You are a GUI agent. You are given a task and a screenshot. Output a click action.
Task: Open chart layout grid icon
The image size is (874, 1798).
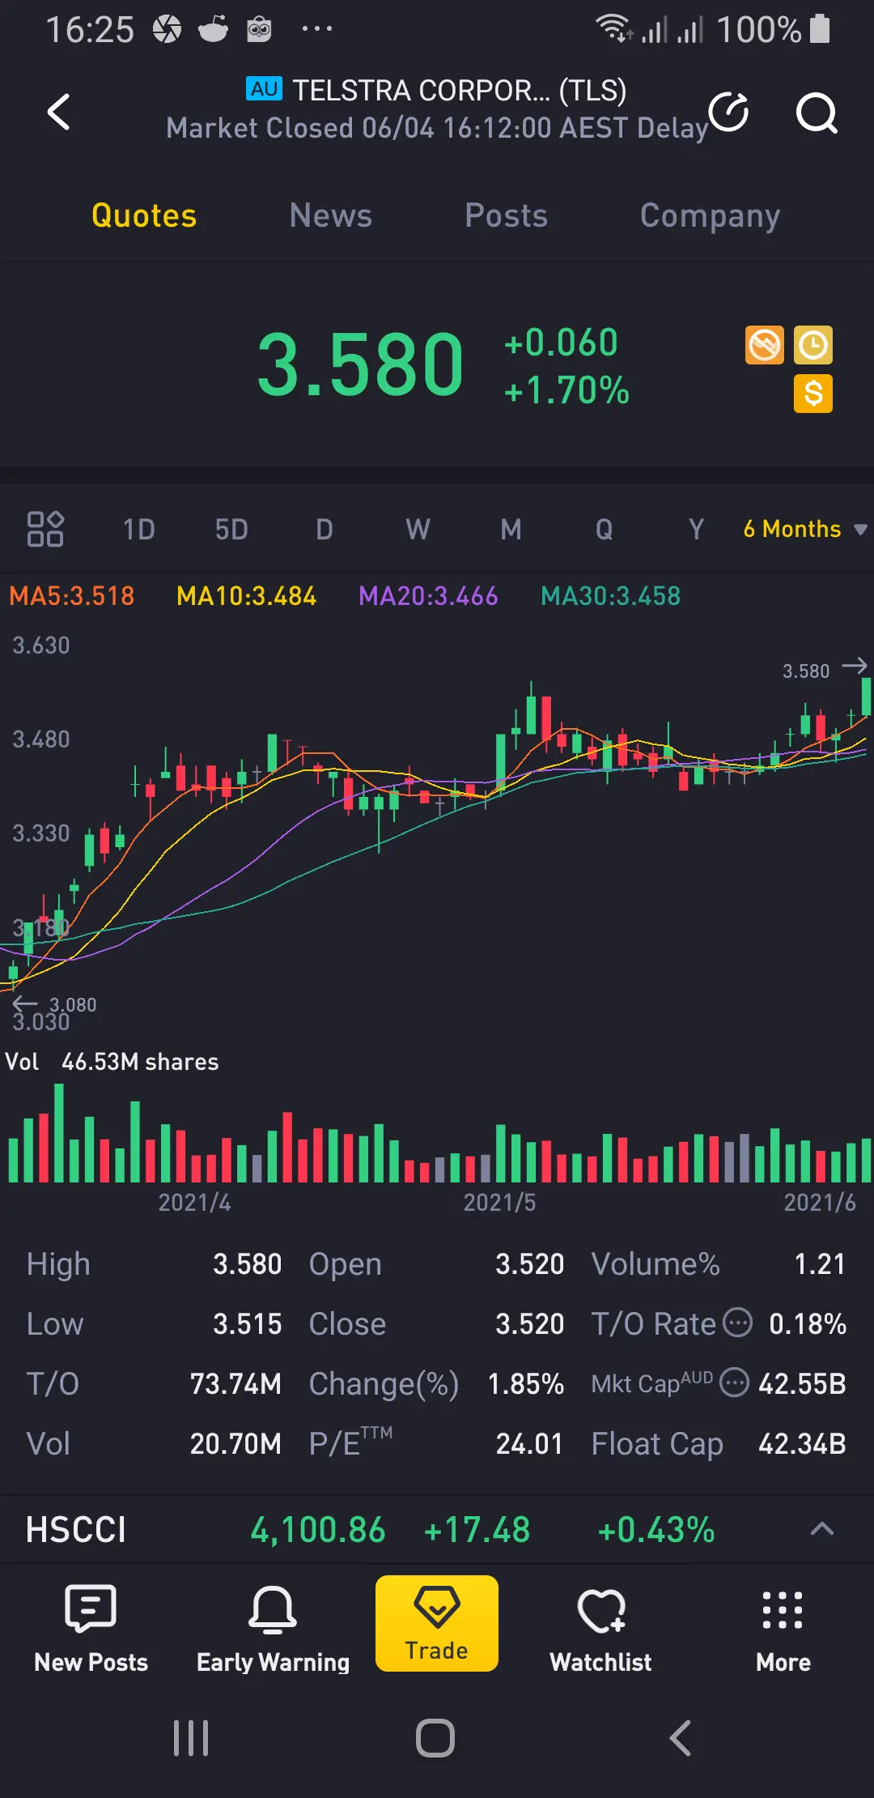[45, 529]
